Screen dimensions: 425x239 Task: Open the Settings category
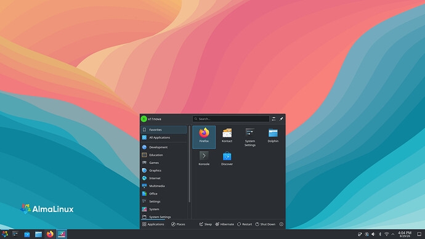coord(164,201)
